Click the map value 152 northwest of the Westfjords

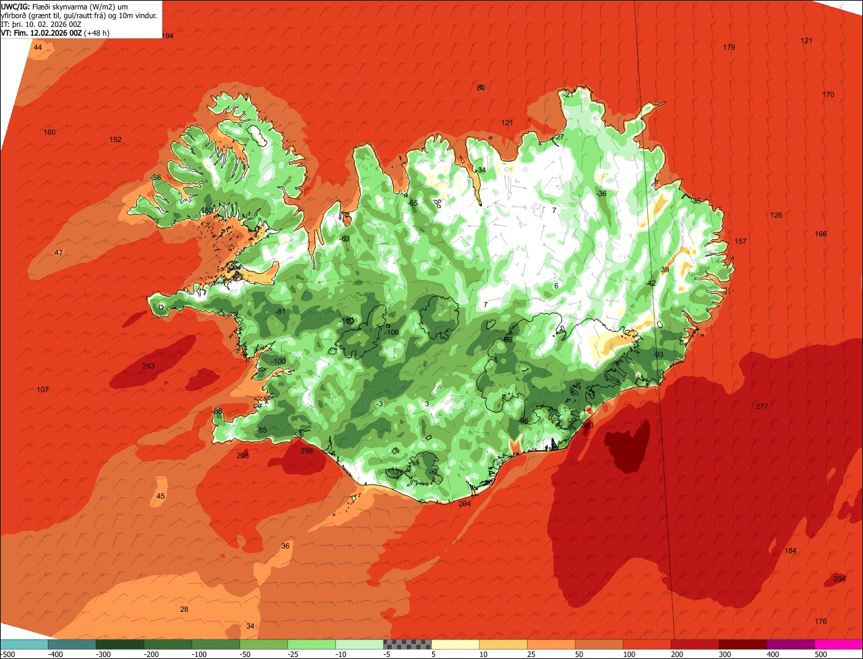point(116,139)
